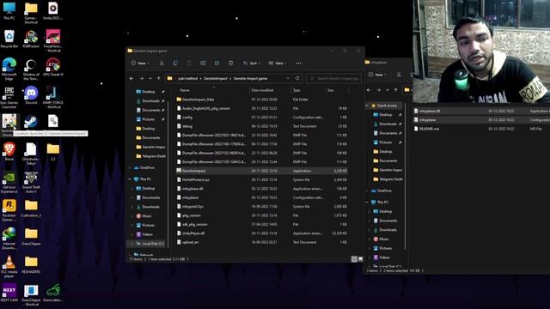Expand OneDrive in Genshin Impact game navigation pane

[x=130, y=168]
